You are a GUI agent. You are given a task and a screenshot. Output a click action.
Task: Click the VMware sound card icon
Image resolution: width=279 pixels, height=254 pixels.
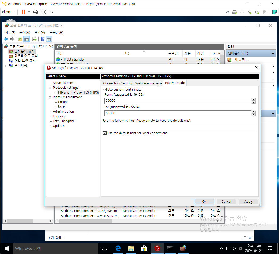click(x=257, y=12)
